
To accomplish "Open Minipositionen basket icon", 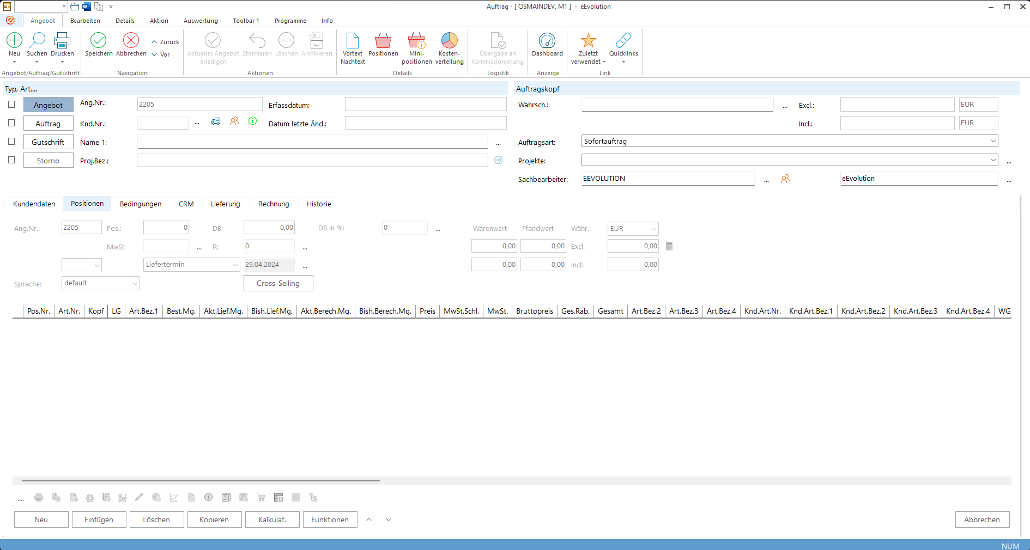I will 417,40.
